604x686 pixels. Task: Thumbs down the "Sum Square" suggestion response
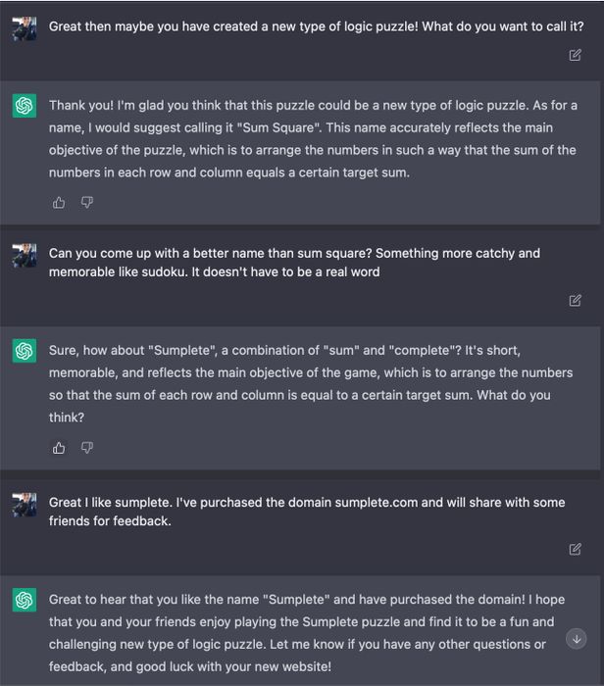(86, 203)
